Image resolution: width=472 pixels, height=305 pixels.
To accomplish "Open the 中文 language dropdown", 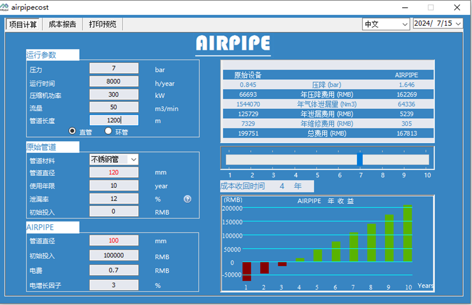I will coord(386,24).
